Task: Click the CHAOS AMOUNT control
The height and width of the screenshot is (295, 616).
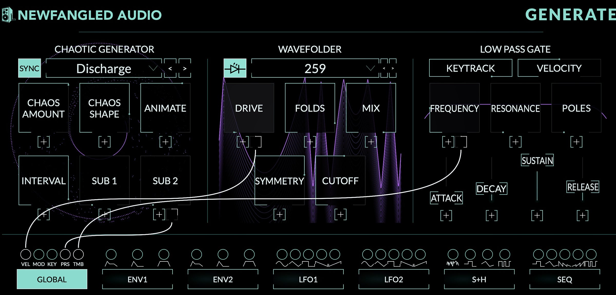Action: [44, 108]
